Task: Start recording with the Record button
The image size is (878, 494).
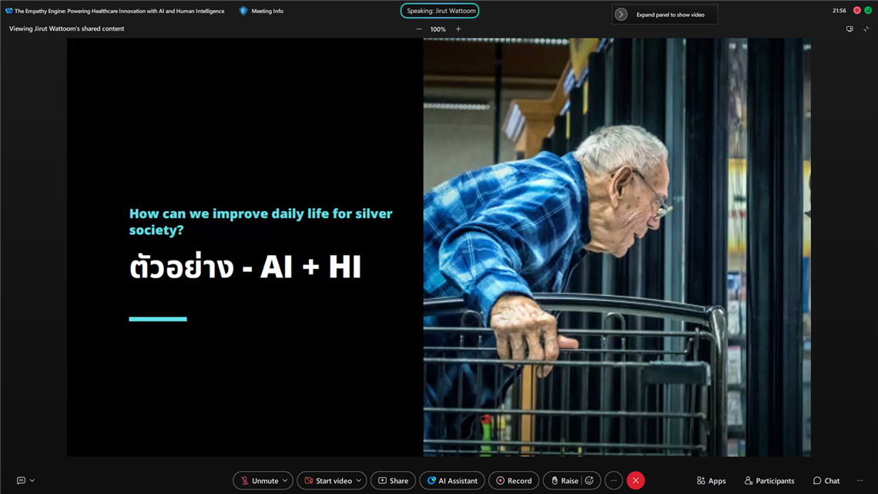Action: [514, 481]
